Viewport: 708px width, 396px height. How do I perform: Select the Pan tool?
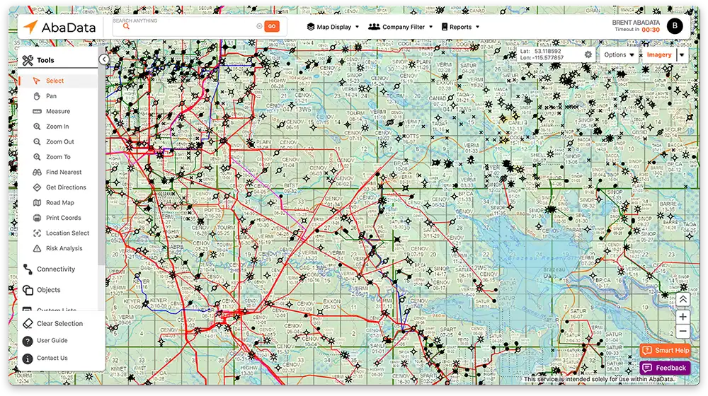pos(51,96)
